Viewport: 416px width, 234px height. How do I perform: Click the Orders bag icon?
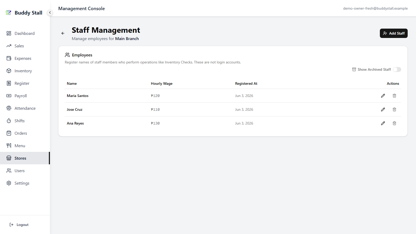9,133
